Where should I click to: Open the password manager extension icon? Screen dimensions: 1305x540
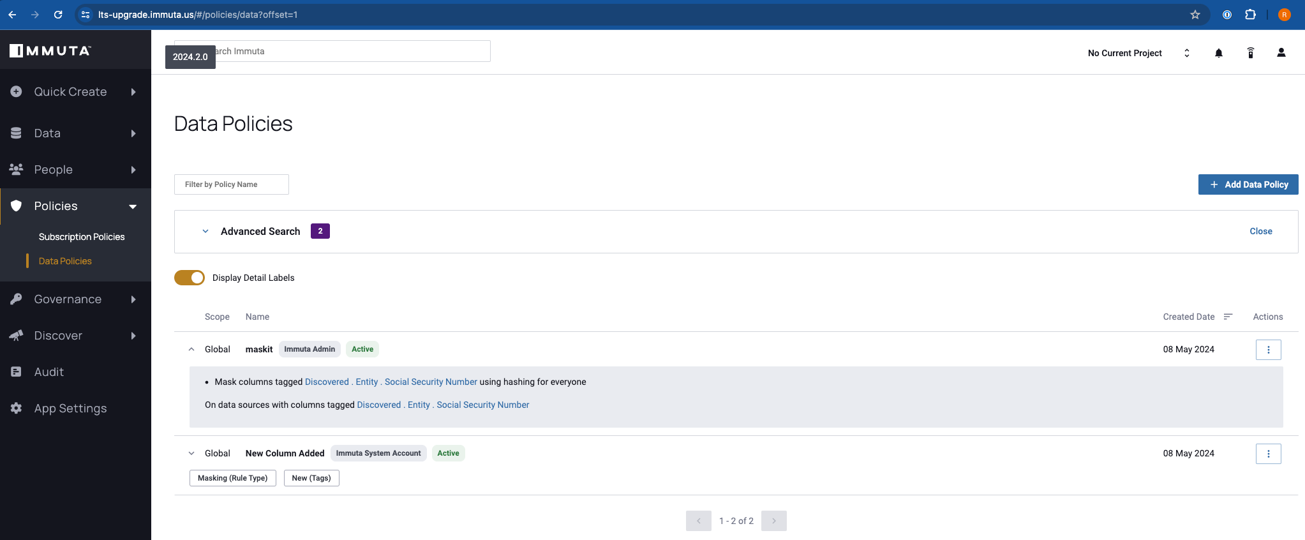(1227, 15)
